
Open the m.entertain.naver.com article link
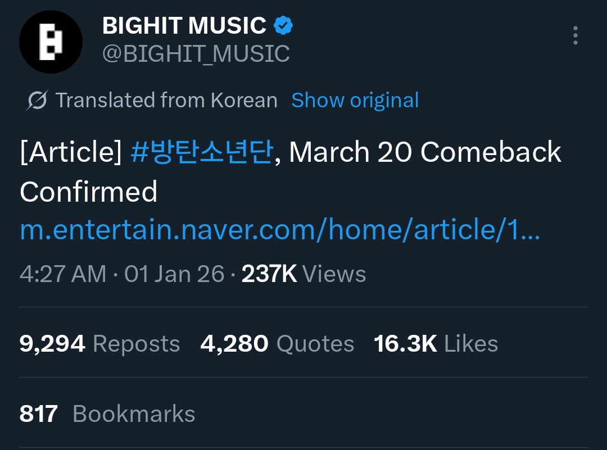coord(279,230)
